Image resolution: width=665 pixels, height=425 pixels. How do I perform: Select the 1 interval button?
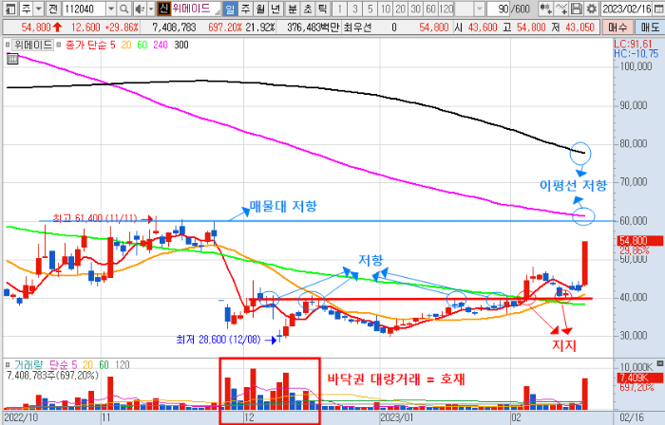tap(340, 9)
